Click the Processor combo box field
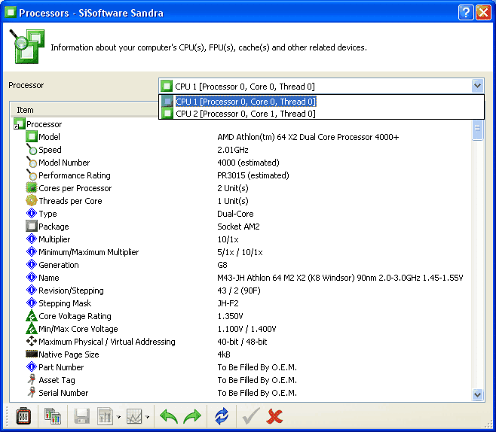496x432 pixels. (x=321, y=86)
